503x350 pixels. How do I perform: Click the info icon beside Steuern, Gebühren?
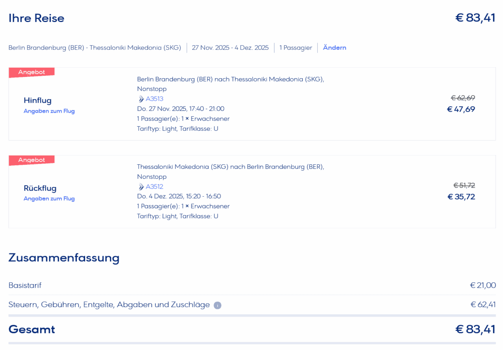click(x=218, y=305)
